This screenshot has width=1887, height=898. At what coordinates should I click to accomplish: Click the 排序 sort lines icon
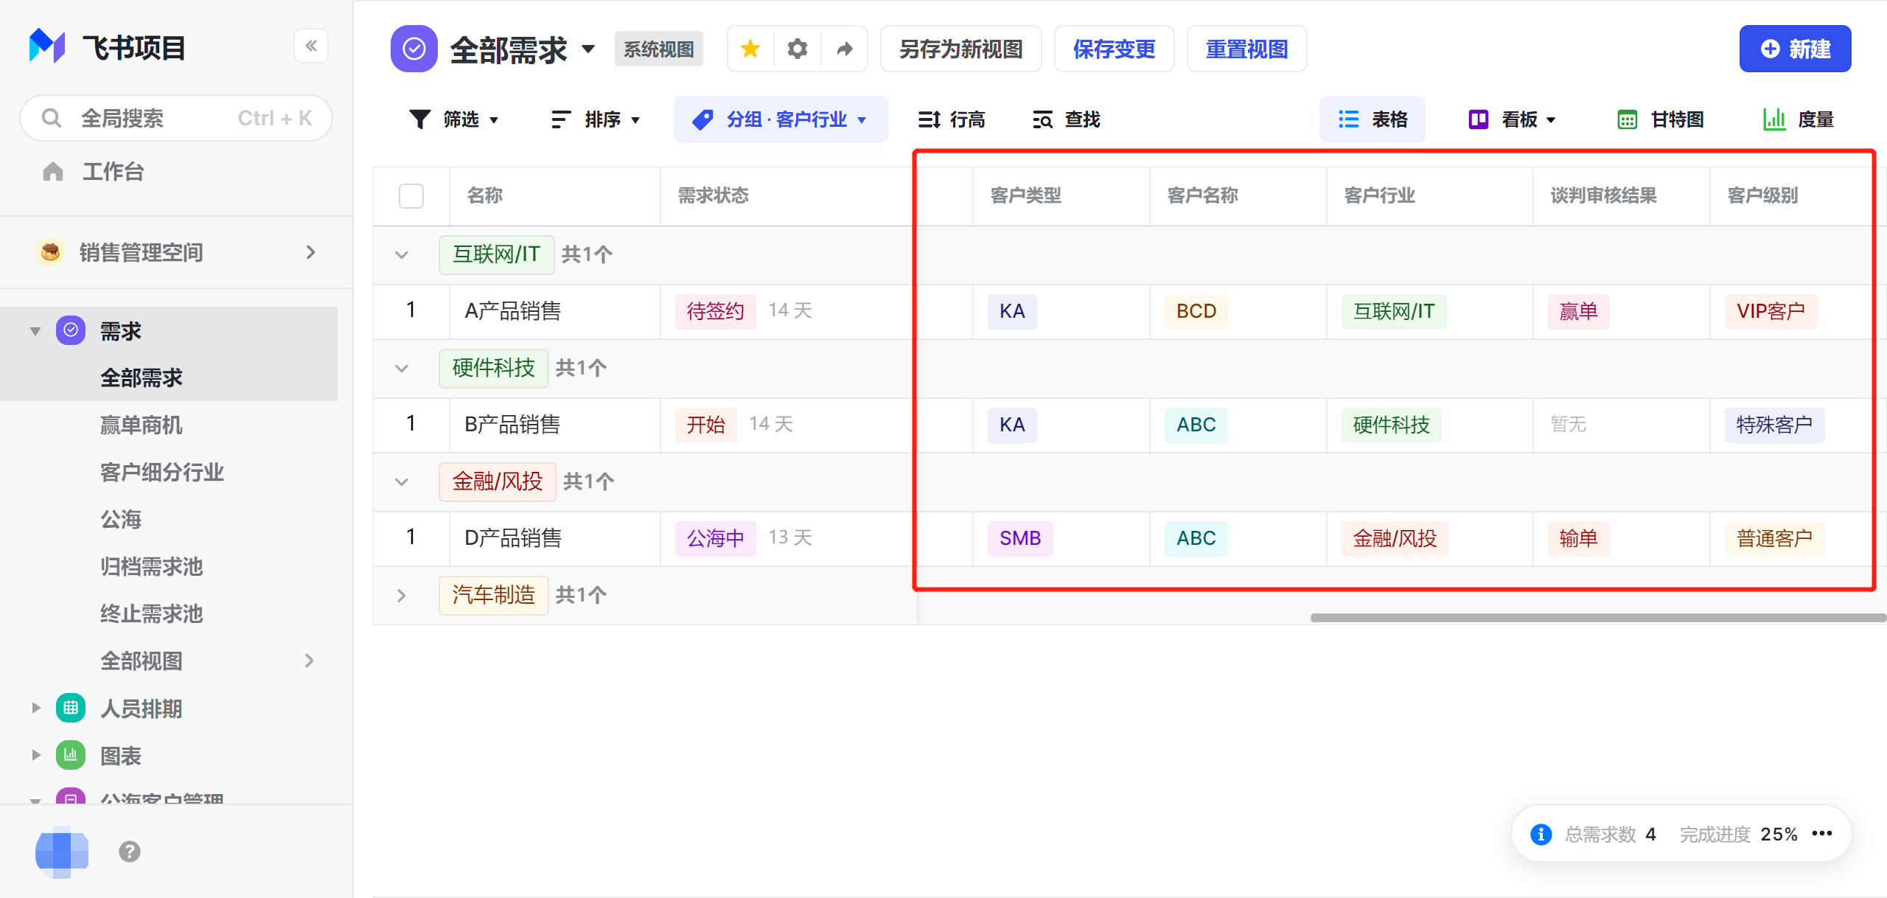[561, 119]
